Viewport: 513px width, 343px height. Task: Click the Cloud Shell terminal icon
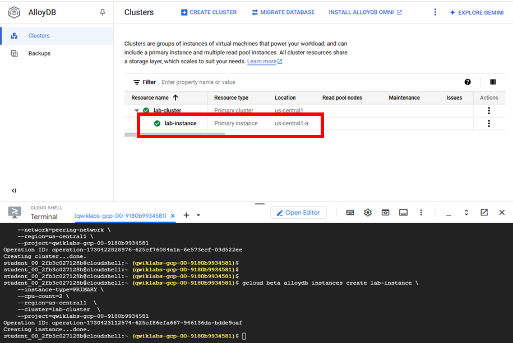coord(15,212)
